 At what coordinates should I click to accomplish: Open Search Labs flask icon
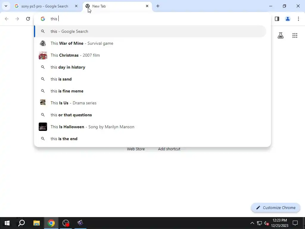coord(281,35)
